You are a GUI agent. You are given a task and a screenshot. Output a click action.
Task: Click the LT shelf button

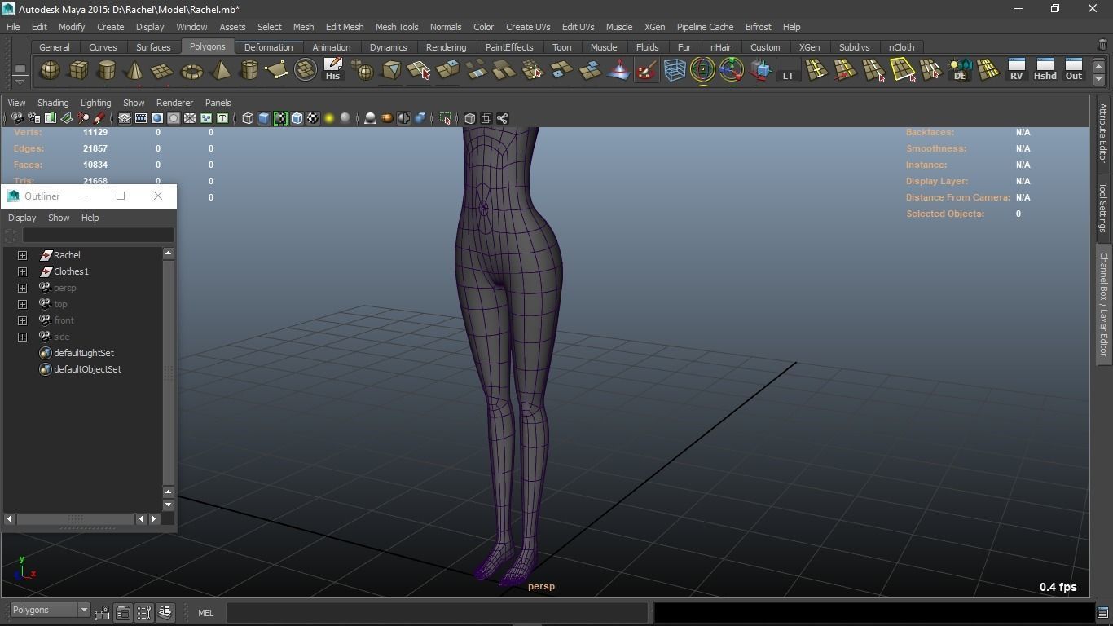click(788, 71)
